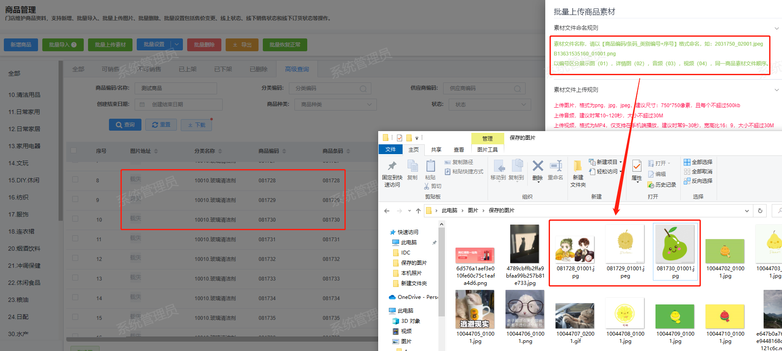This screenshot has height=351, width=782.
Task: Click the 复制 copy icon in 剪贴板 group
Action: 412,166
